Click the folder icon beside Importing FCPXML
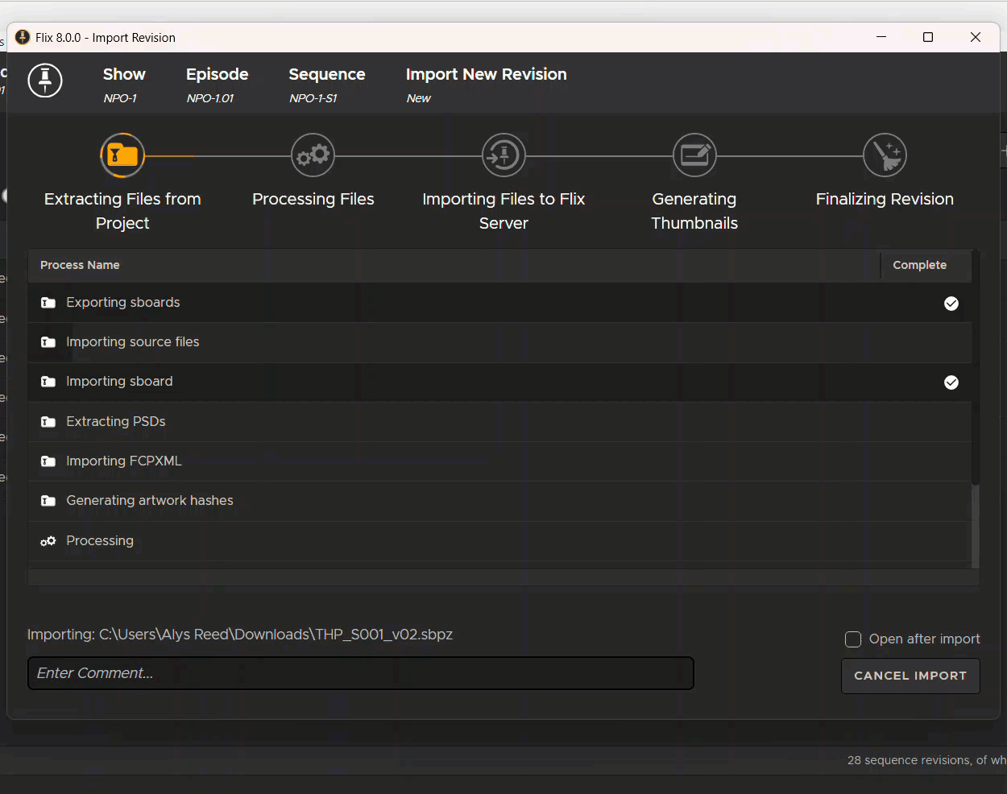Screen dimensions: 1007x794 [x=48, y=461]
